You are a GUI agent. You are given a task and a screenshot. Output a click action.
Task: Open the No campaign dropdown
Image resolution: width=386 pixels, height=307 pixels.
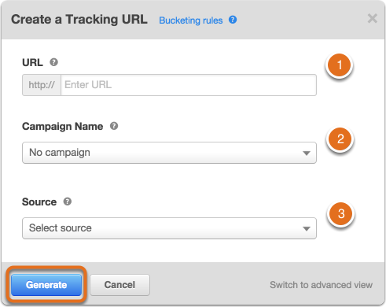169,153
